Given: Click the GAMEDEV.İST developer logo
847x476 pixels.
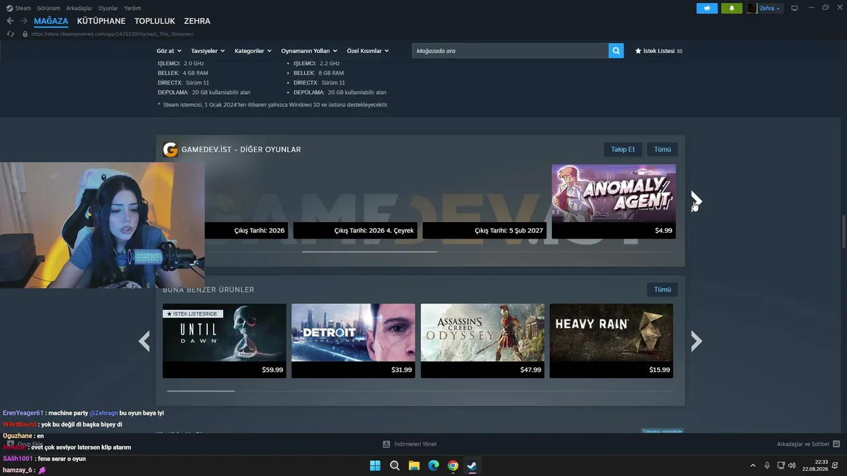Looking at the screenshot, I should pyautogui.click(x=170, y=149).
